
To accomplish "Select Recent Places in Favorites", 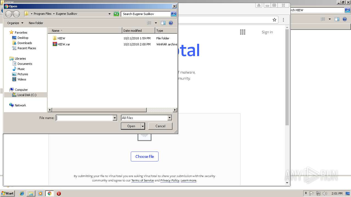I will click(27, 48).
